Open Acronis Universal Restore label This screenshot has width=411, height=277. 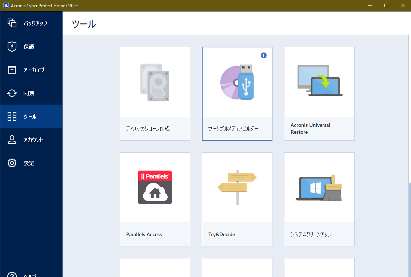coord(310,128)
